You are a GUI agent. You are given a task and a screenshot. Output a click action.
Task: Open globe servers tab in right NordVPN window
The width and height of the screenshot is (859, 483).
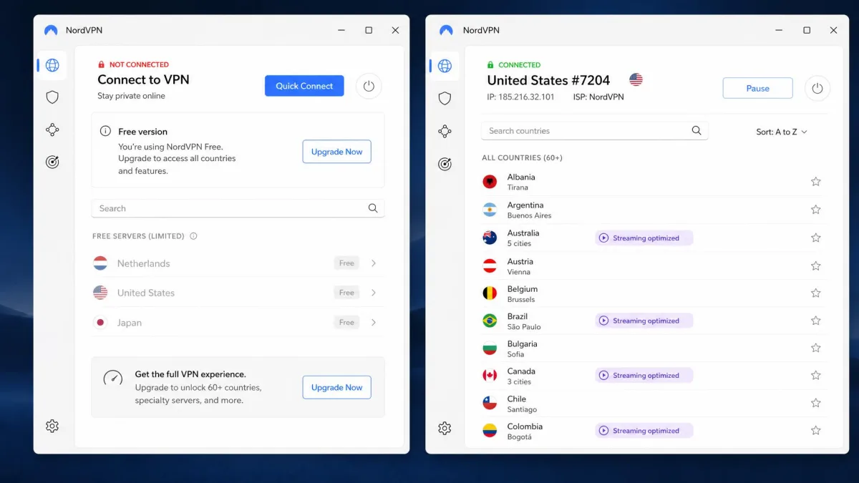pyautogui.click(x=445, y=66)
